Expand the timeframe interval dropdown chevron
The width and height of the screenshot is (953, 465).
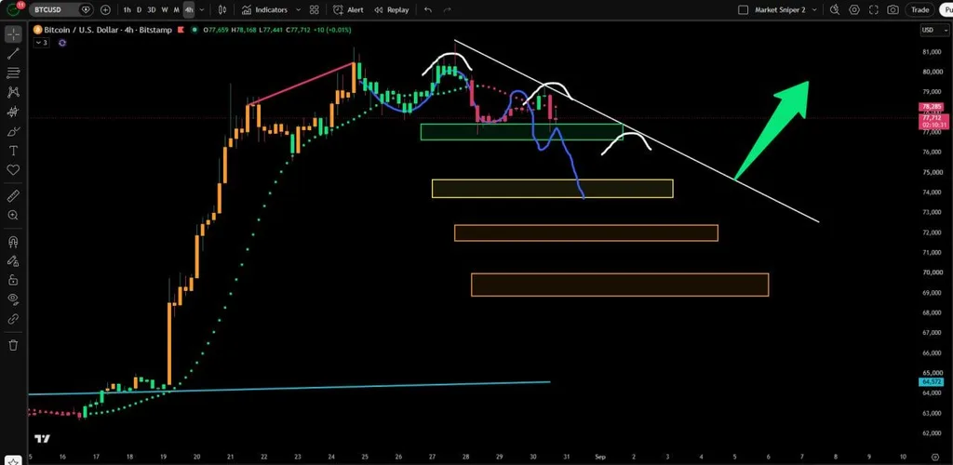click(202, 9)
